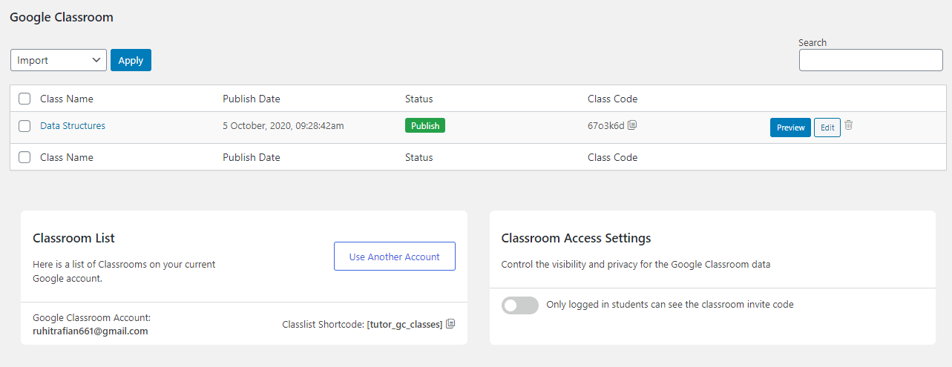
Task: Click the Publish Date header in the top row
Action: pos(252,99)
